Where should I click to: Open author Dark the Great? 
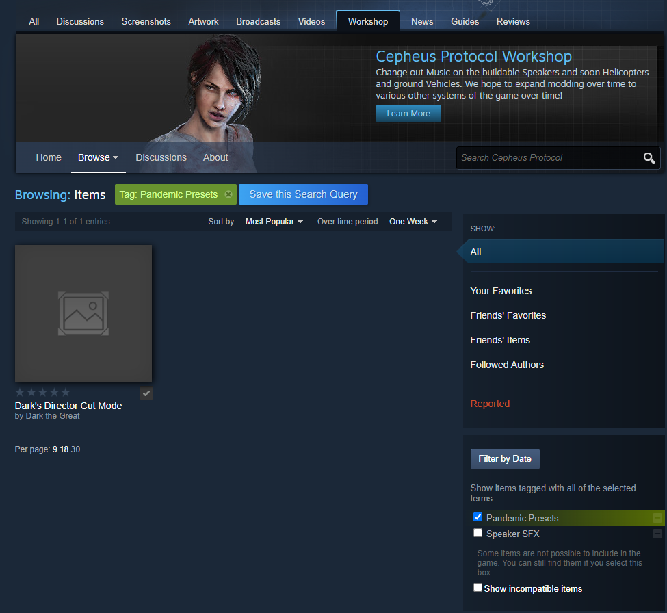coord(53,416)
